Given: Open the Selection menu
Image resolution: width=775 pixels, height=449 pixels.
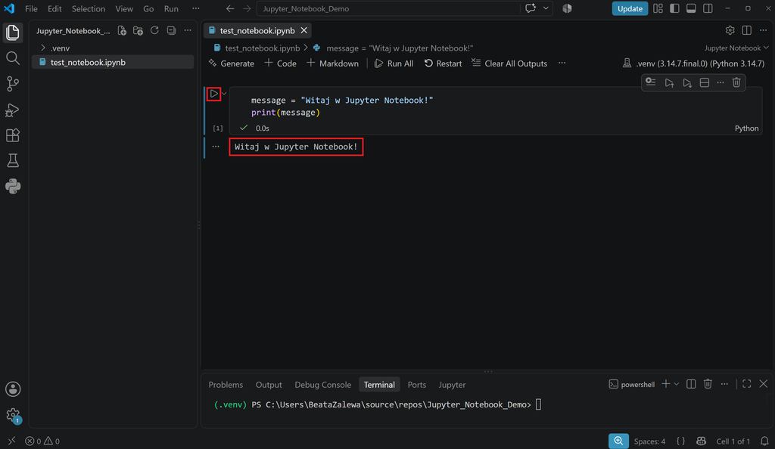Looking at the screenshot, I should (x=89, y=8).
